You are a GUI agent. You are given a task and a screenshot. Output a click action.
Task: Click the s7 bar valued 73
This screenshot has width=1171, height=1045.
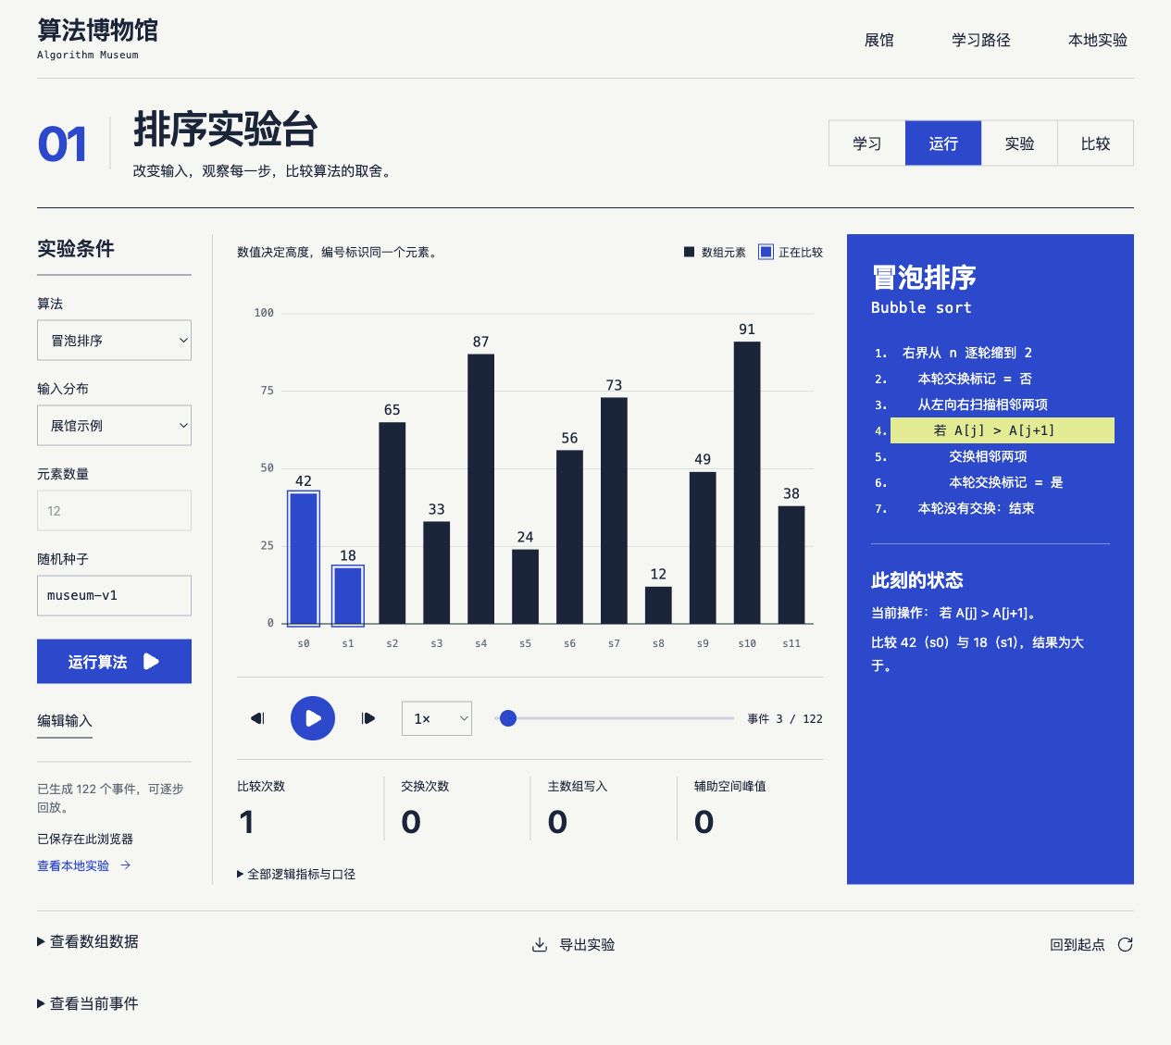pyautogui.click(x=614, y=510)
